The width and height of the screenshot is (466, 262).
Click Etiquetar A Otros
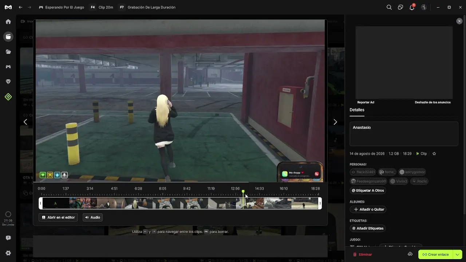[368, 190]
